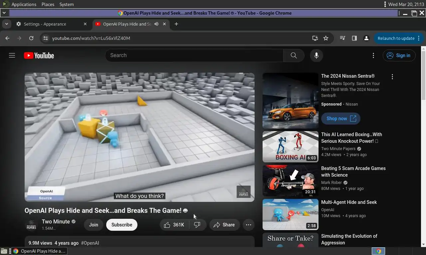Bookmark this page with star icon

326,38
